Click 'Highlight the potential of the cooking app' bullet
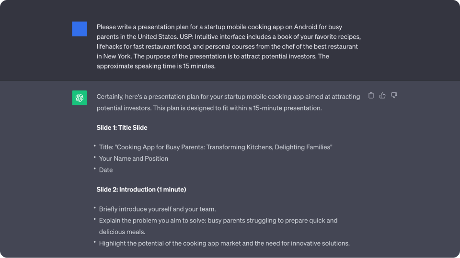The image size is (460, 258). point(224,243)
